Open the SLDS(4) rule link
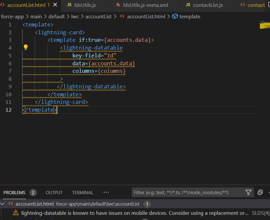 pos(260,213)
